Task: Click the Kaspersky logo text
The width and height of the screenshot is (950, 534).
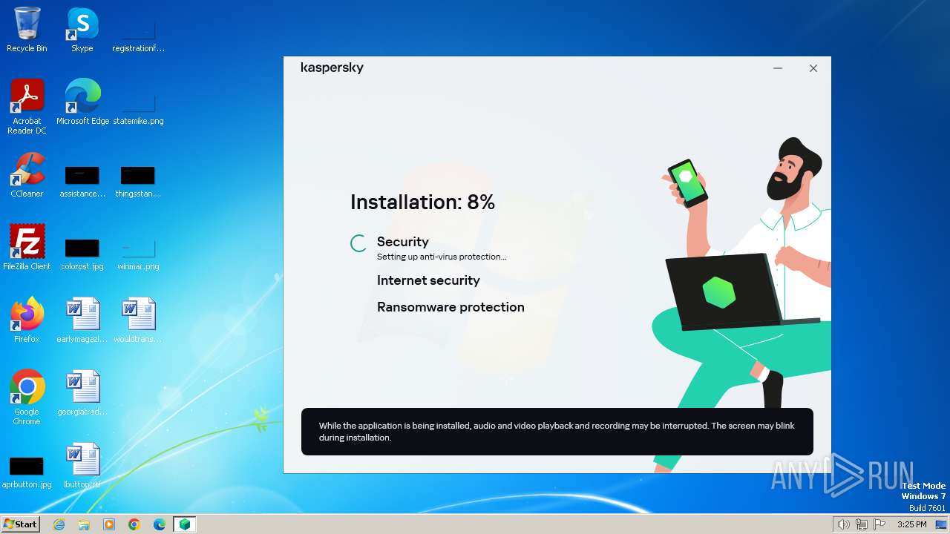Action: pos(332,67)
